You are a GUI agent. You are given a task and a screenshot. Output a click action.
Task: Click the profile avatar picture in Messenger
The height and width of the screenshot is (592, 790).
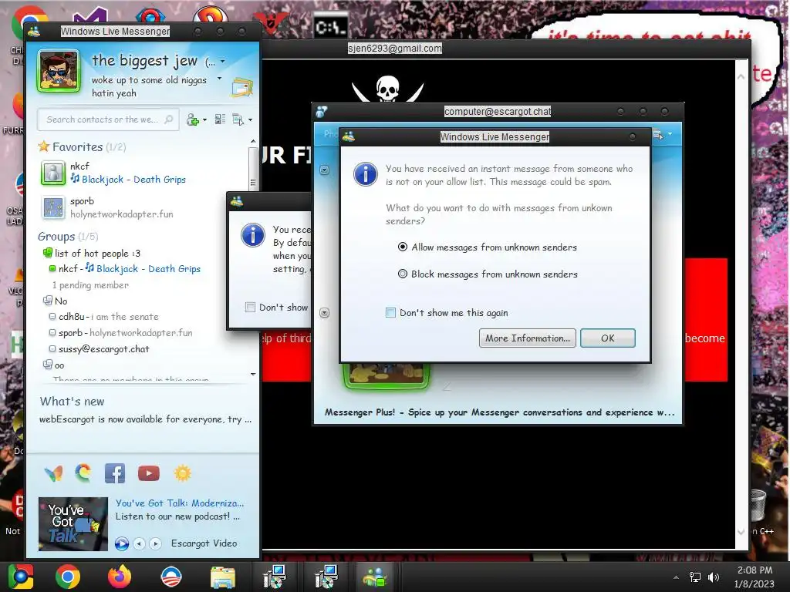(59, 71)
